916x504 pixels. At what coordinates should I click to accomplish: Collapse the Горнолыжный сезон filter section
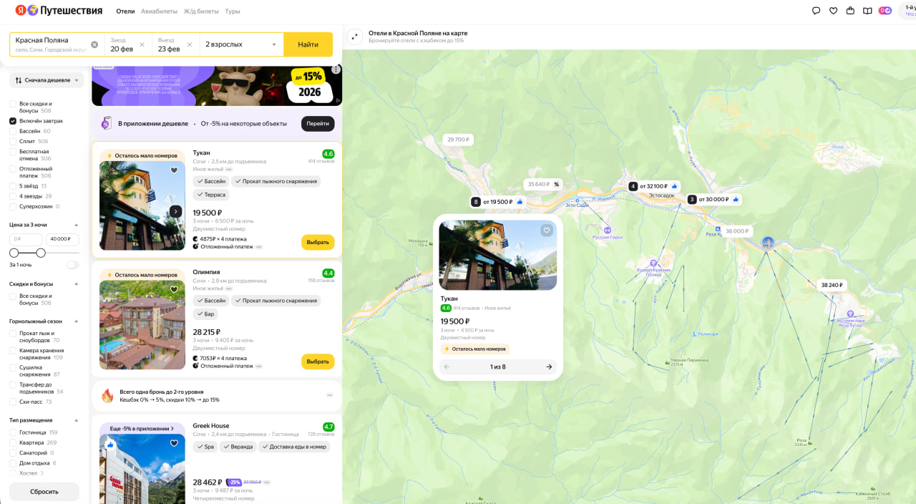tap(77, 321)
